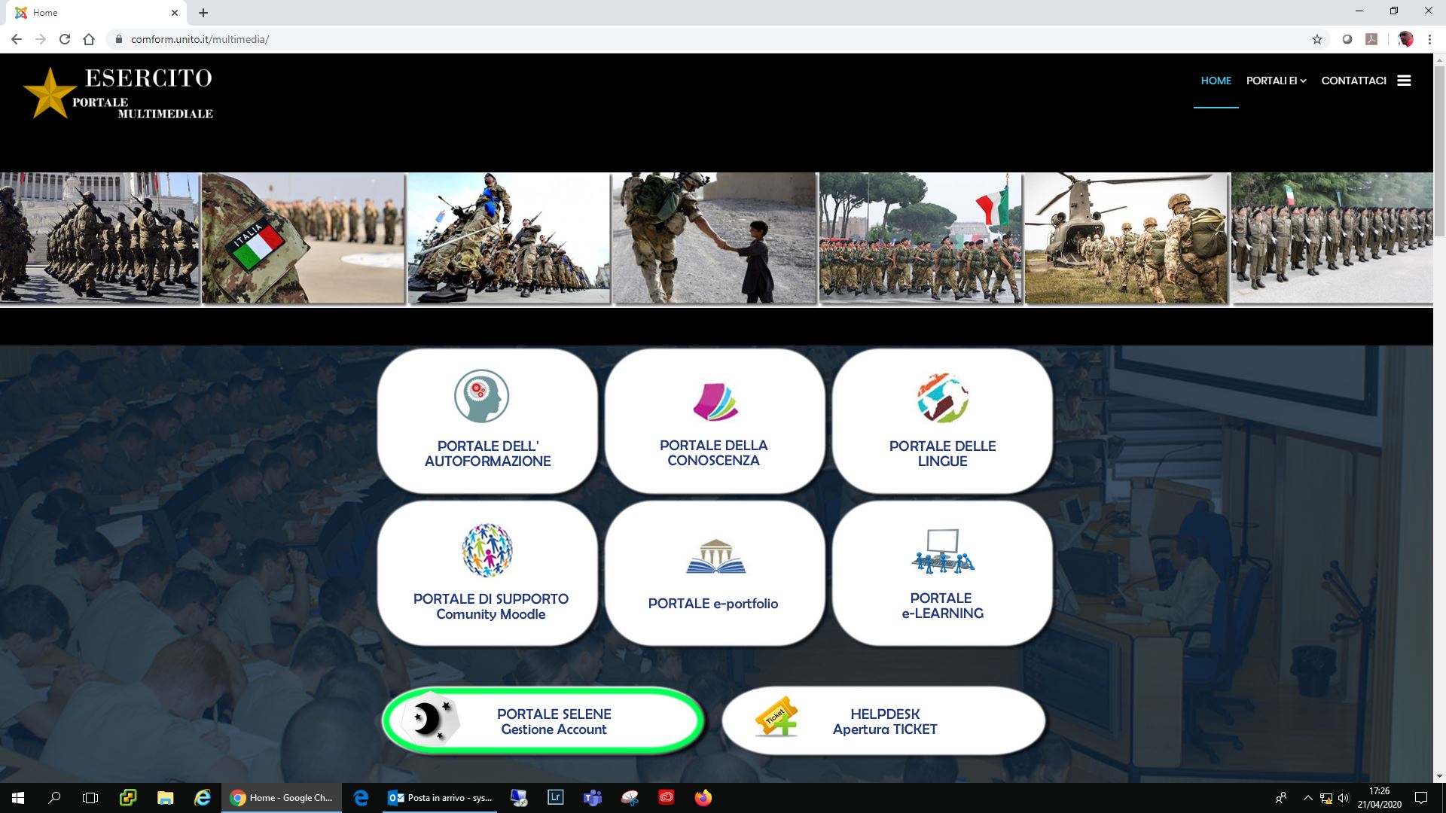This screenshot has height=813, width=1446.
Task: Show hidden tray icons chevron
Action: tap(1308, 798)
